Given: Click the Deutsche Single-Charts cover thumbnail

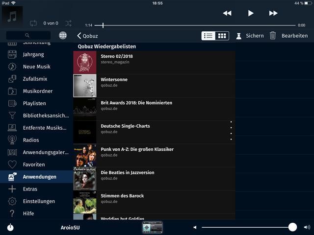Looking at the screenshot, I should pyautogui.click(x=85, y=132).
